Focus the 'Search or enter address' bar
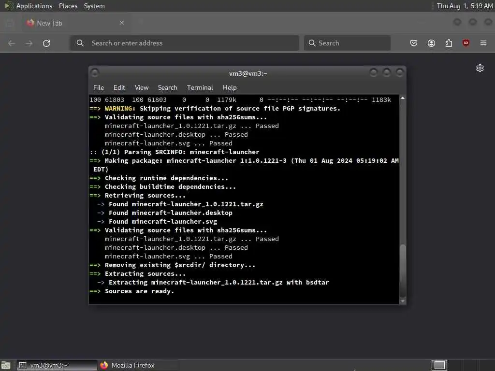The width and height of the screenshot is (495, 371). 185,43
